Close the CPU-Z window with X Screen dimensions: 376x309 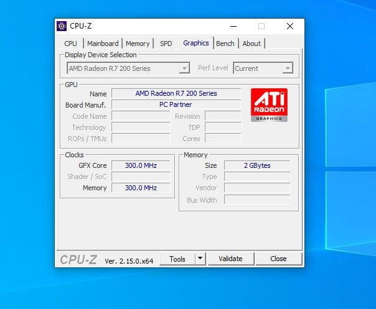tap(290, 26)
